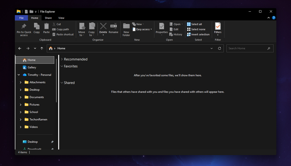The image size is (291, 166).
Task: Open the File tab
Action: coord(21,18)
